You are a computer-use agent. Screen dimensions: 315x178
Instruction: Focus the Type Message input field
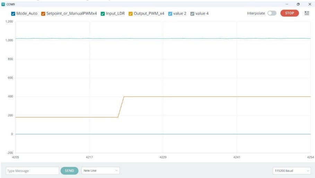click(x=32, y=171)
